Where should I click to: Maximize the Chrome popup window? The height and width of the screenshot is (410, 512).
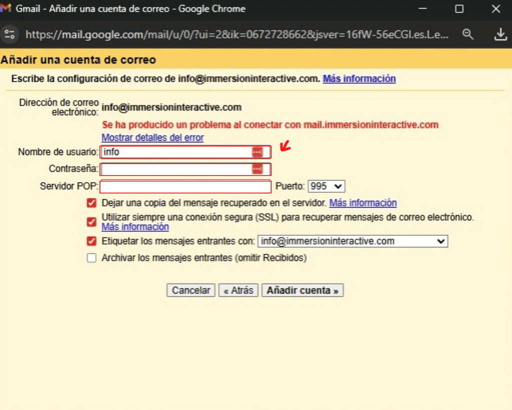pos(459,9)
